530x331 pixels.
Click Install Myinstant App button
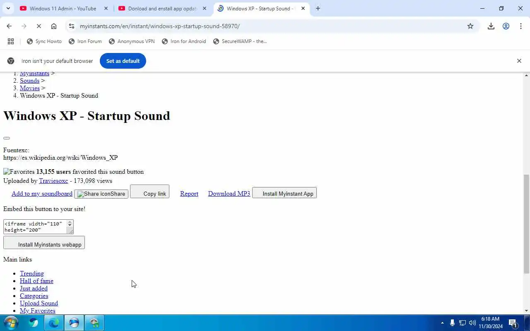point(284,193)
